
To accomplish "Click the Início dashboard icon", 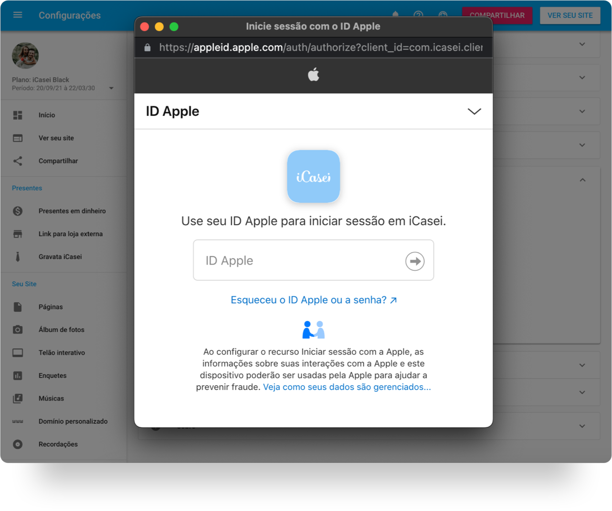I will [x=18, y=115].
